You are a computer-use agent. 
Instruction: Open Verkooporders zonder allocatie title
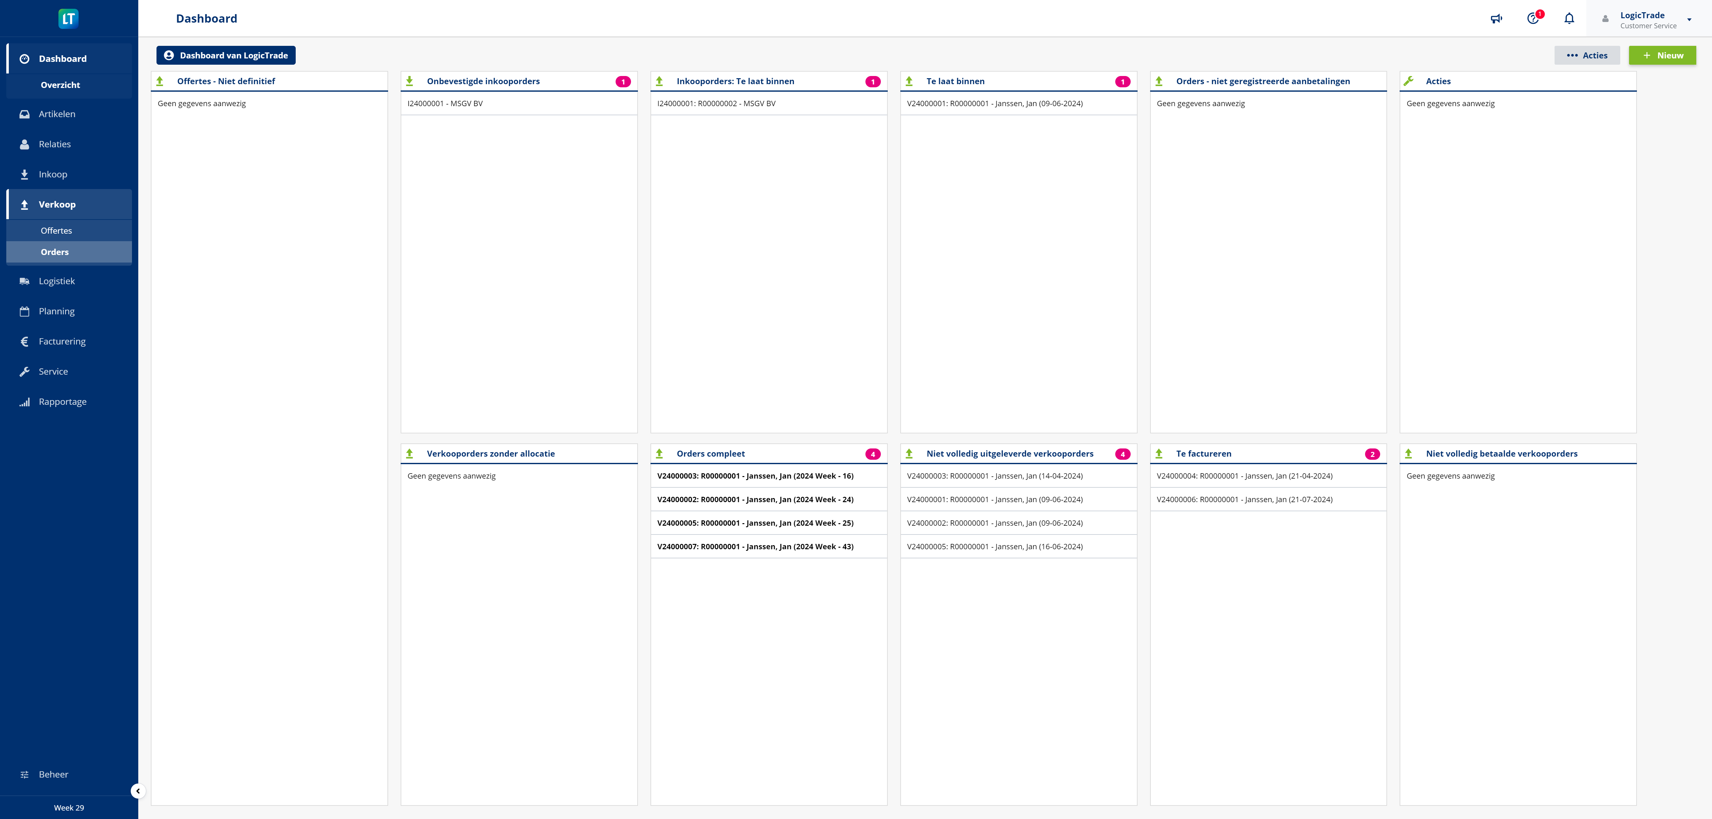[491, 454]
